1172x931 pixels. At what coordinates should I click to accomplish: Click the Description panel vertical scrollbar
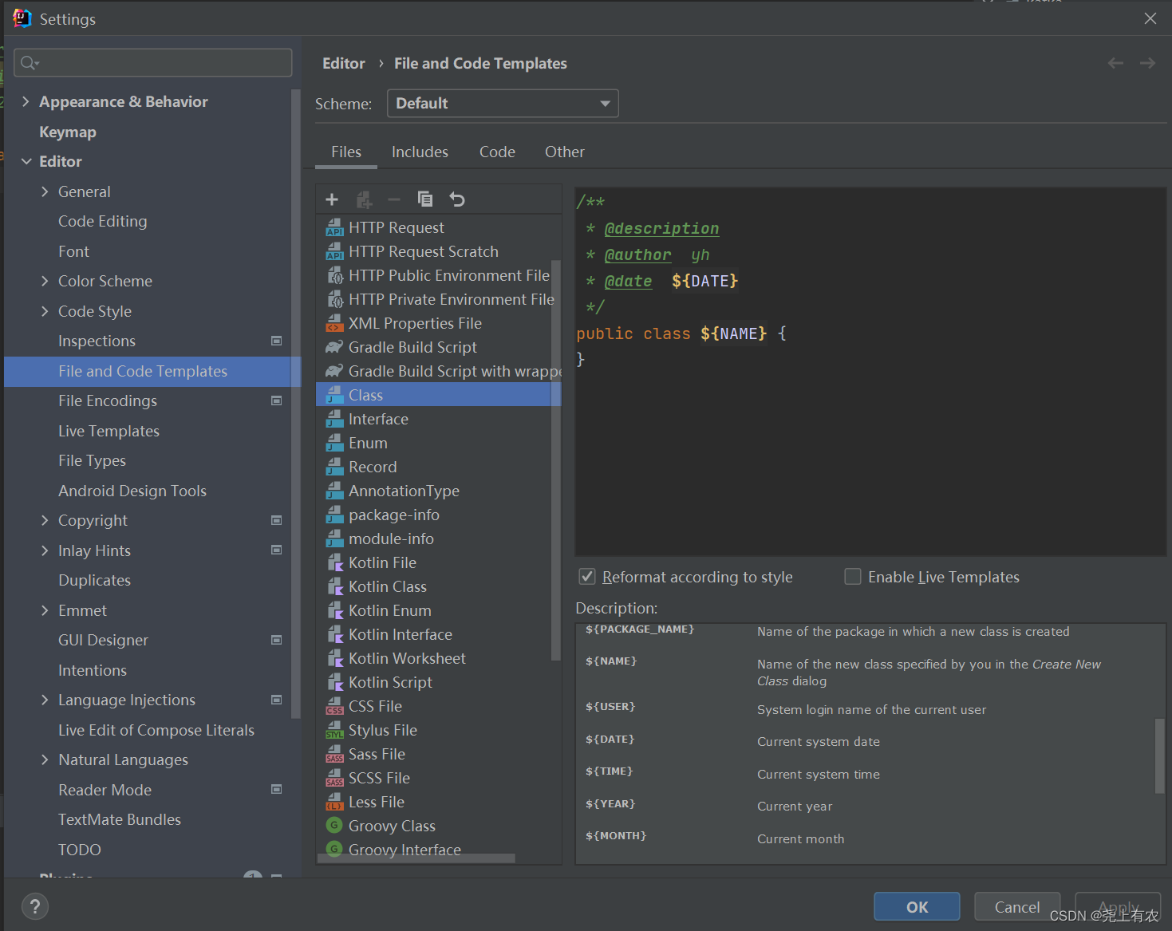pos(1160,755)
